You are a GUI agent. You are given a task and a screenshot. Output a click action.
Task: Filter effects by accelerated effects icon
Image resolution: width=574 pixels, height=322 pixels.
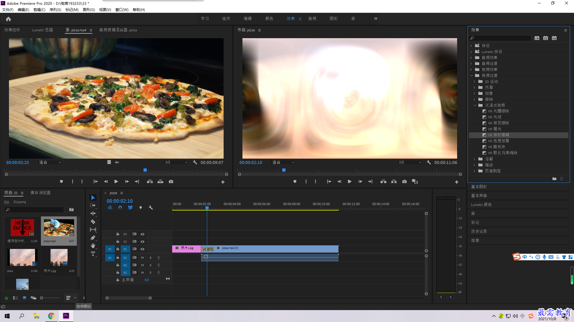click(537, 38)
